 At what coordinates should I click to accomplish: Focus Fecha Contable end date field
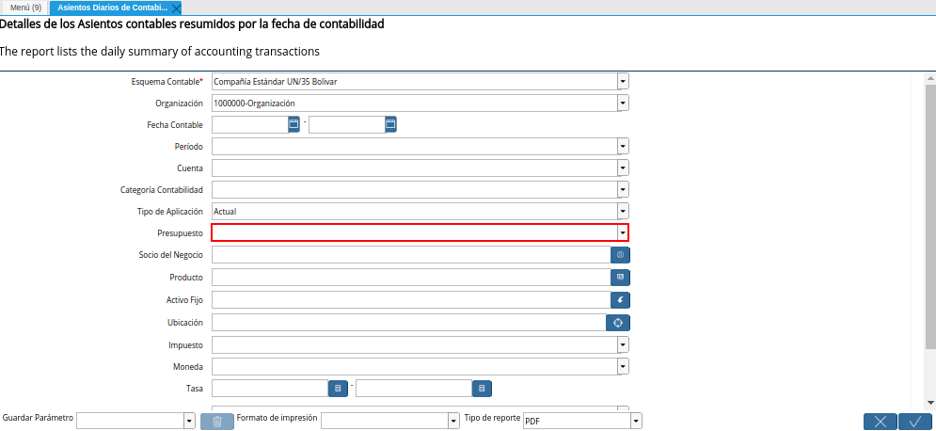point(347,124)
